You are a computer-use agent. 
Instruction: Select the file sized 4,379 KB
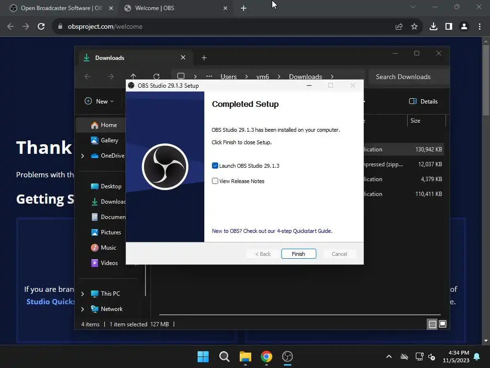click(x=404, y=179)
